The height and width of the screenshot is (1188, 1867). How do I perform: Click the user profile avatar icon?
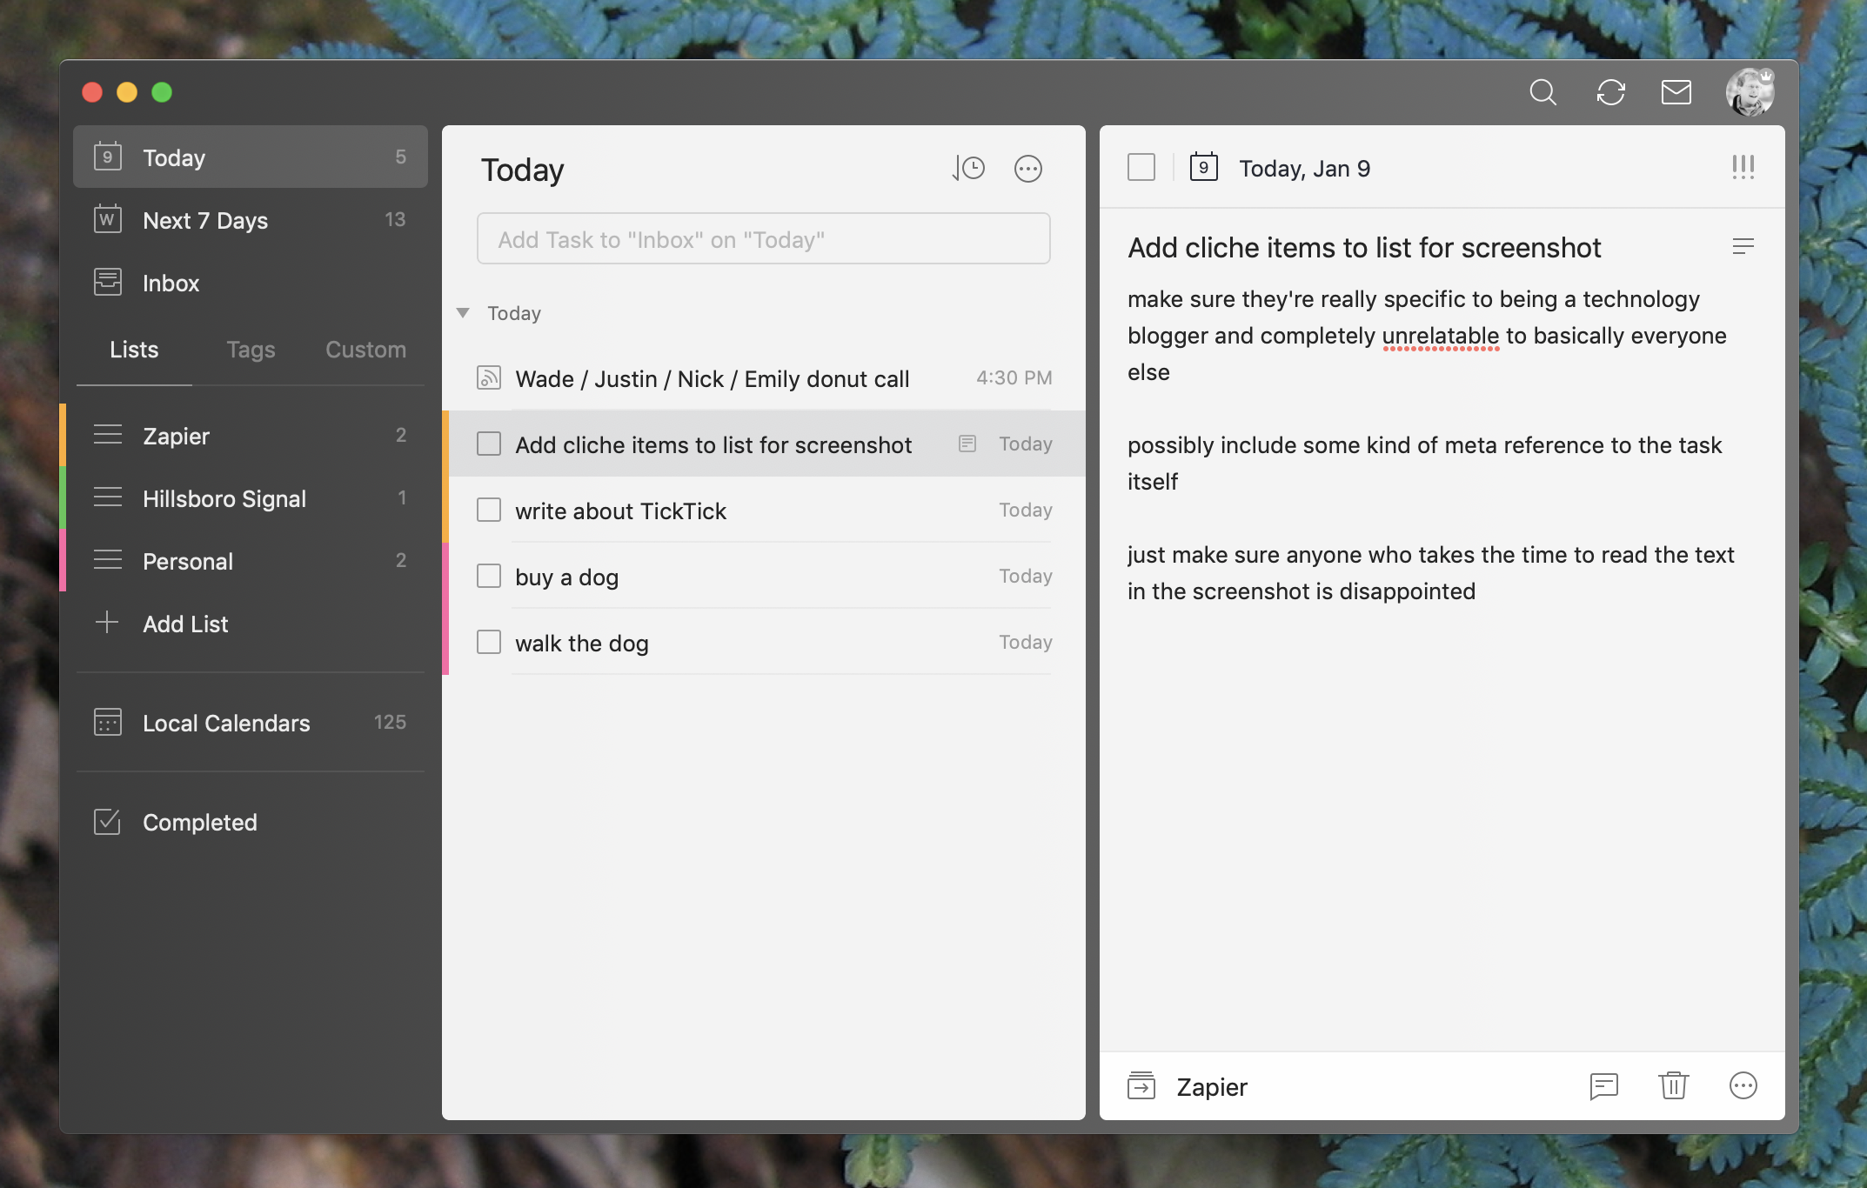pos(1749,91)
